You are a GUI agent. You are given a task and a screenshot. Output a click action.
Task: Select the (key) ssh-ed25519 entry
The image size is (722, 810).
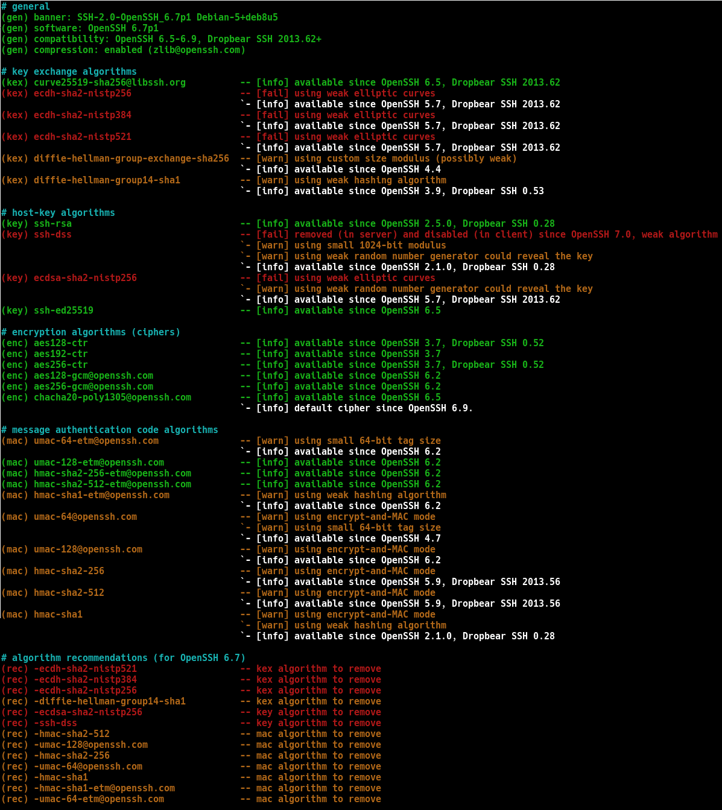tap(48, 311)
